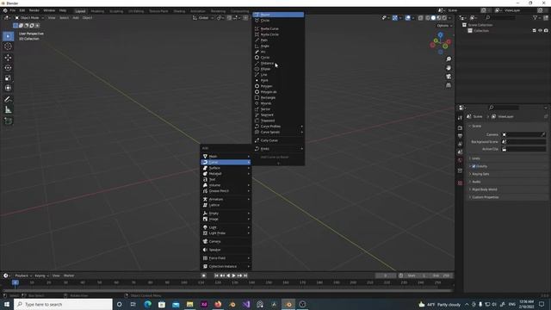Screen dimensions: 551x310
Task: Toggle Collection render camera icon in outliner
Action: click(x=546, y=31)
